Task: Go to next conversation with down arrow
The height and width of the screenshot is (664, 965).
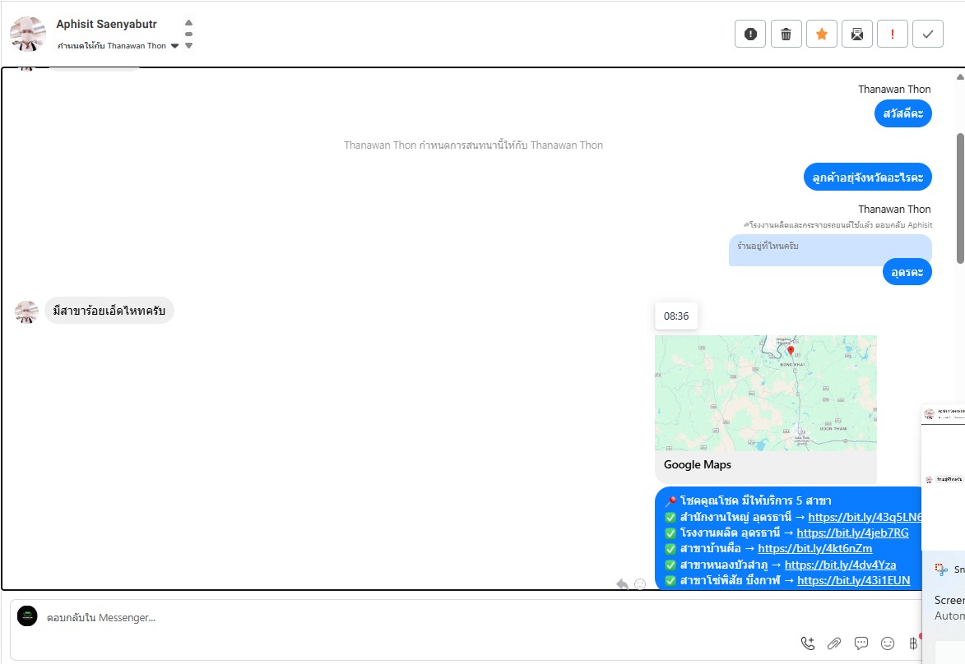Action: pyautogui.click(x=189, y=45)
